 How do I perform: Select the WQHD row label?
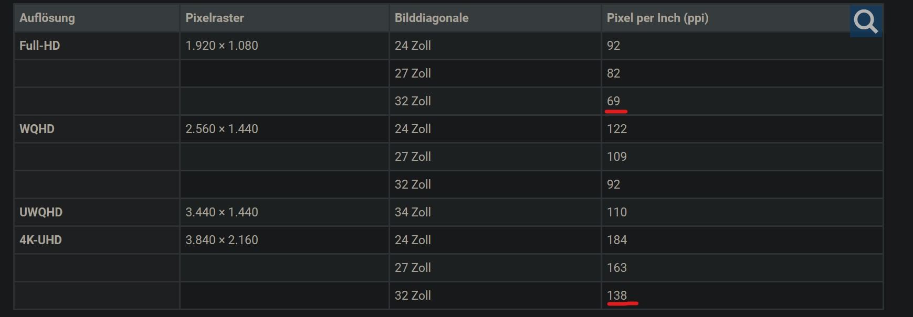pyautogui.click(x=37, y=129)
